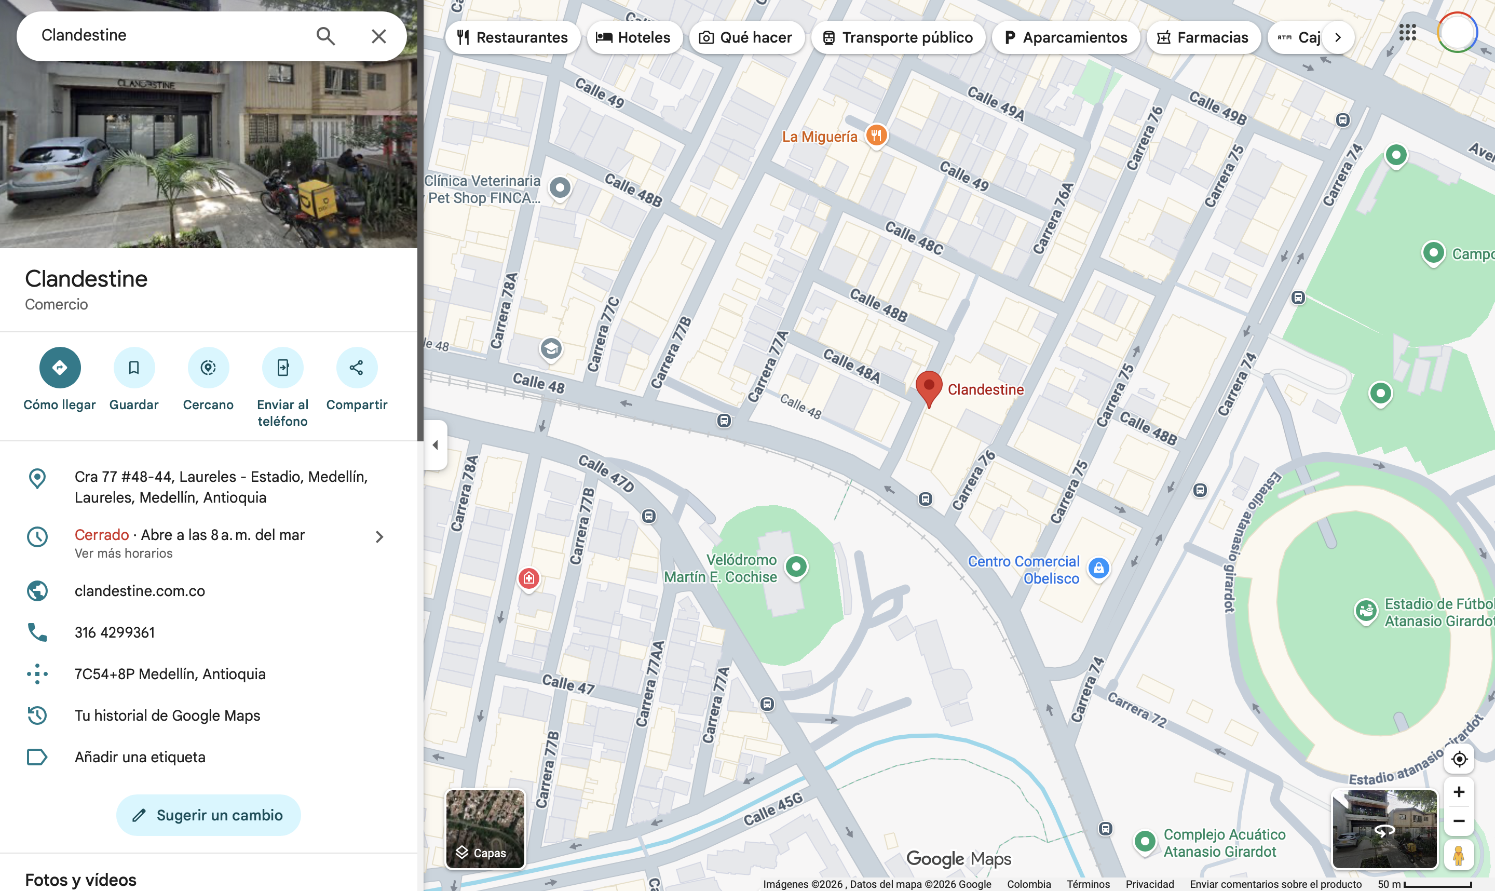Select the Aparcamientos chip
This screenshot has width=1495, height=891.
pos(1066,37)
